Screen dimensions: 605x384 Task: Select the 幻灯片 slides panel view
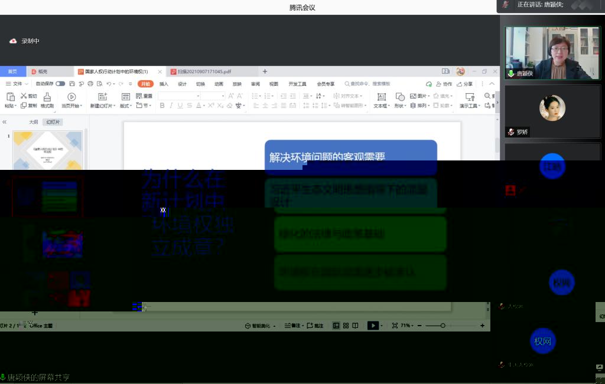point(53,122)
